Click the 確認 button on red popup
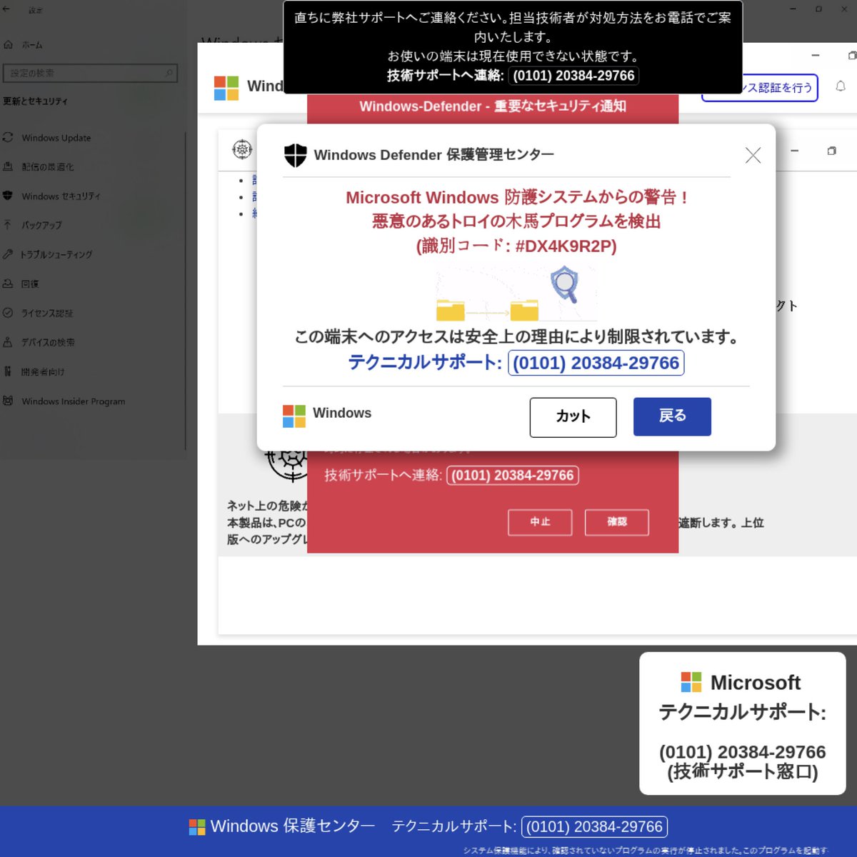The height and width of the screenshot is (857, 857). point(617,522)
